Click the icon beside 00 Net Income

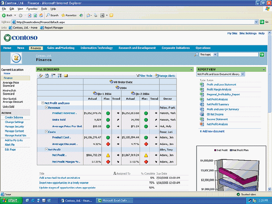click(202, 114)
